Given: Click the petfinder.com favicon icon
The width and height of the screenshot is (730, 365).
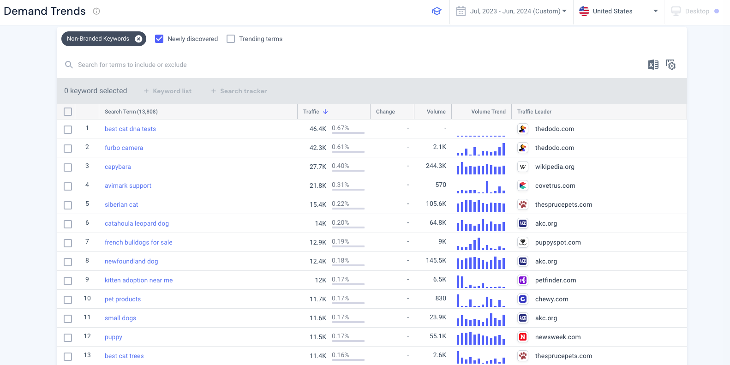Looking at the screenshot, I should 523,280.
